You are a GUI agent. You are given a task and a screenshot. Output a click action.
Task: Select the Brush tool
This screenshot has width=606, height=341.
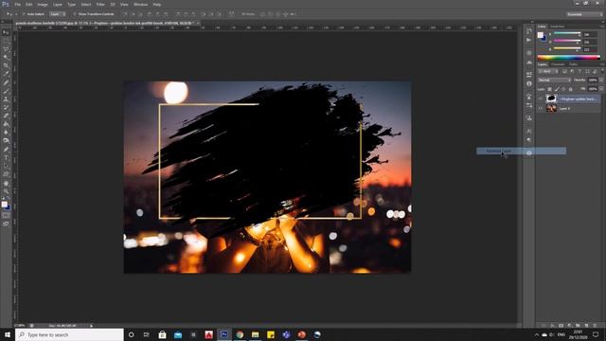click(x=6, y=91)
